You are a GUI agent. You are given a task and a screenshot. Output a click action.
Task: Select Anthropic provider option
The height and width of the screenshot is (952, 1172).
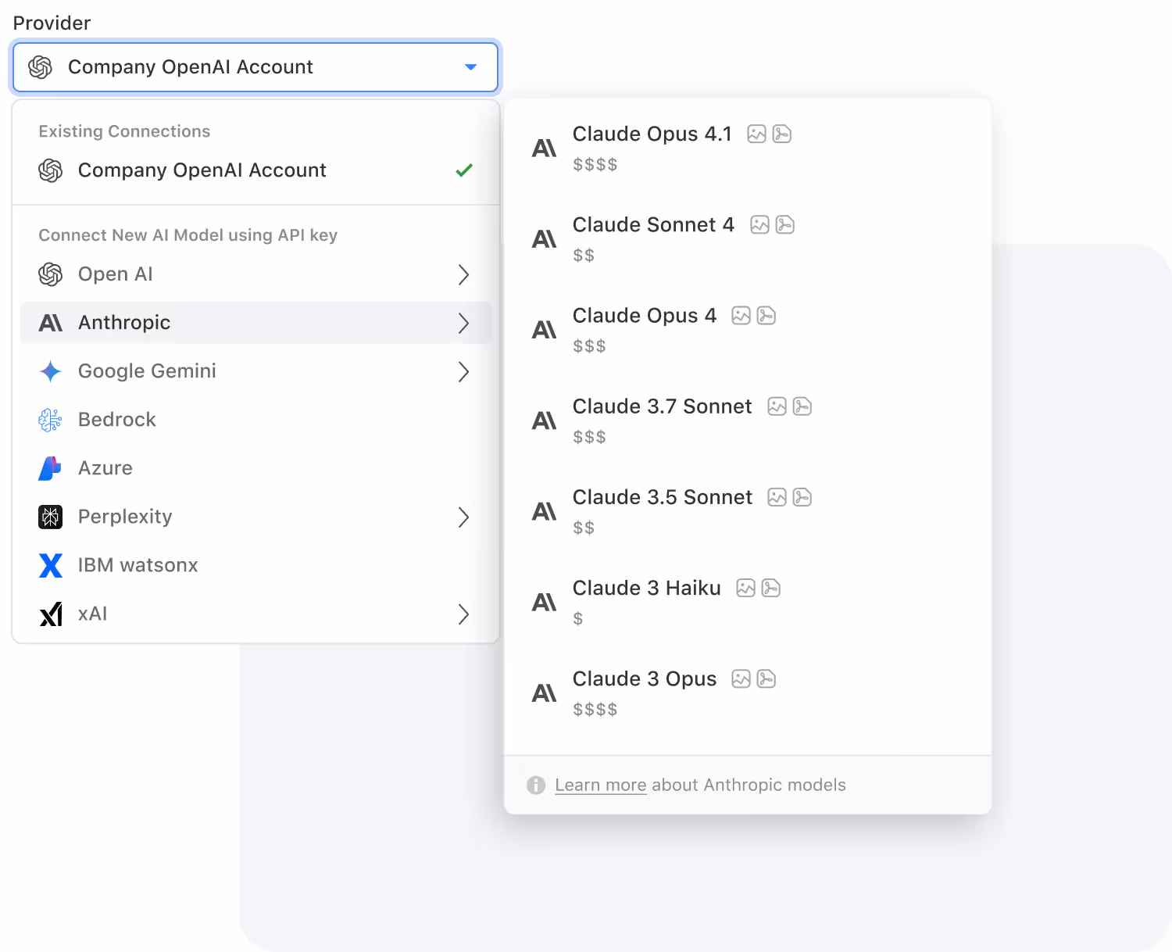click(255, 323)
